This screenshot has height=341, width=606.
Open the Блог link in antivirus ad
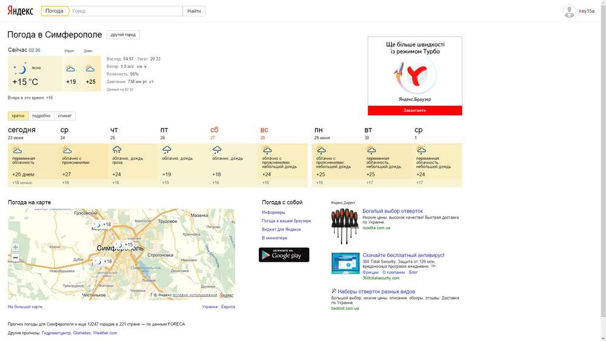point(413,273)
